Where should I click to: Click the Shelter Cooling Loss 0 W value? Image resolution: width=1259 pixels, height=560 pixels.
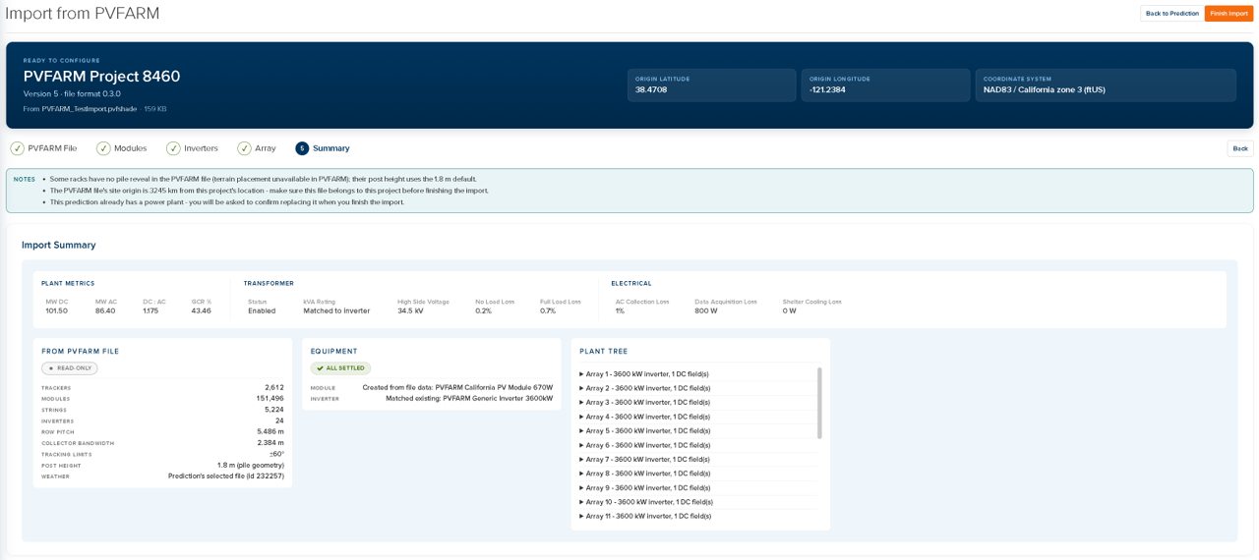[789, 310]
